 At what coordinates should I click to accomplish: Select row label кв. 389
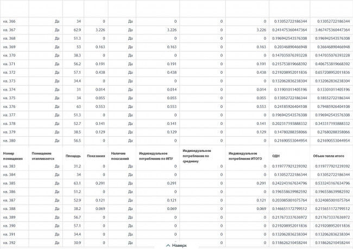click(x=9, y=218)
